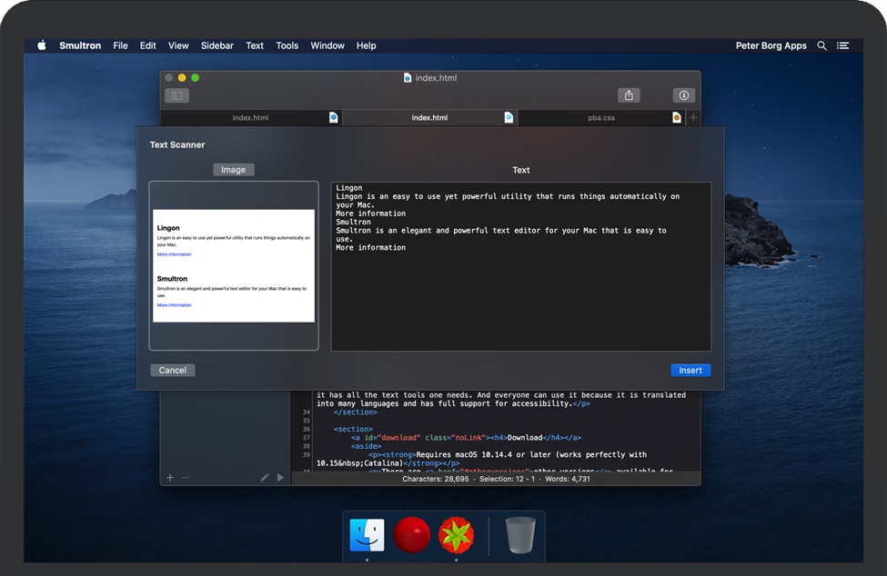Open the Sidebar menu in menu bar
The width and height of the screenshot is (887, 576).
[x=217, y=45]
